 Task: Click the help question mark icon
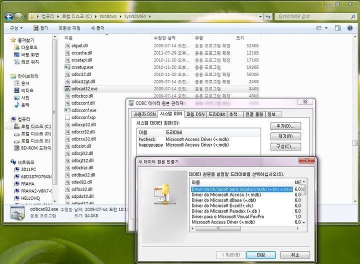click(350, 28)
